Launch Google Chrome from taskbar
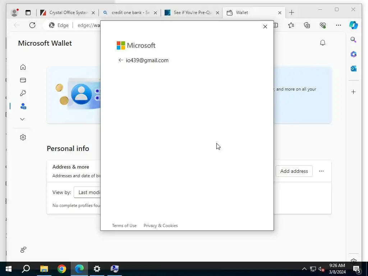 (62, 269)
